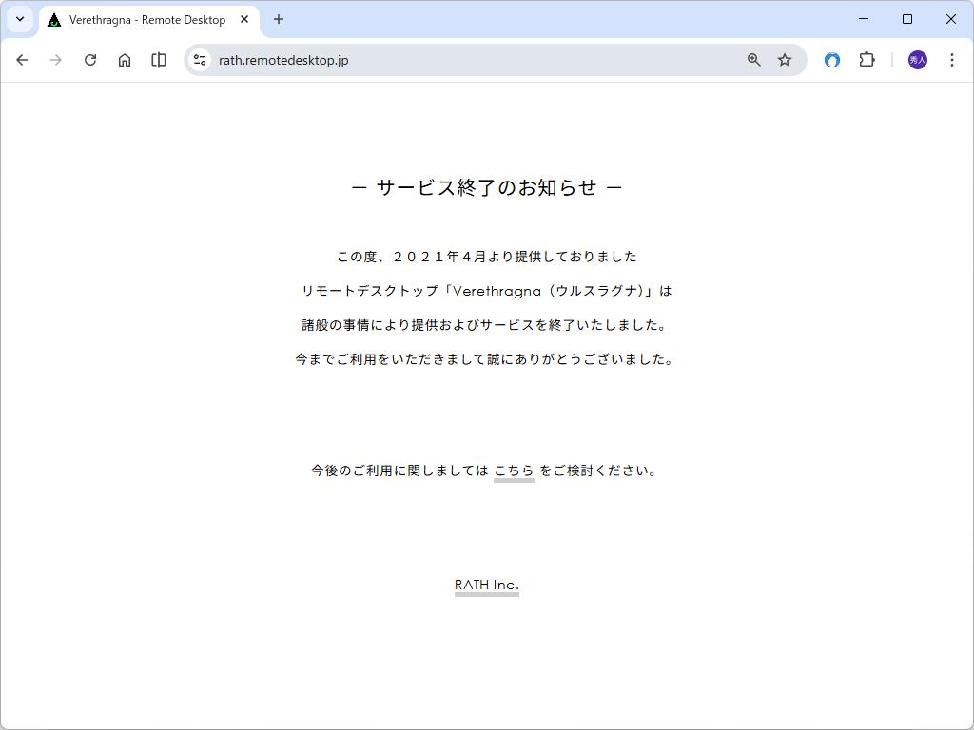The height and width of the screenshot is (730, 974).
Task: Open the three-dot browser menu
Action: pos(952,60)
